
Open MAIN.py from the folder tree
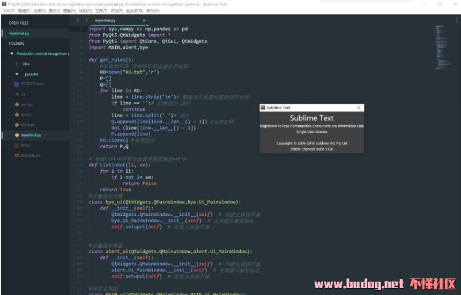point(28,125)
